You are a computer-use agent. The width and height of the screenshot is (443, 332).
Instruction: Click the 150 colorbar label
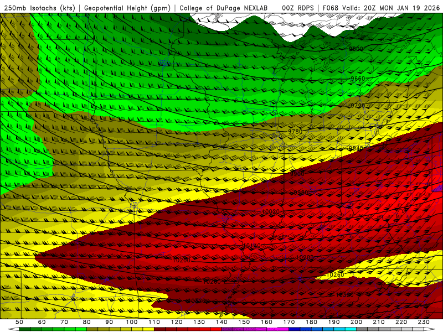click(244, 322)
